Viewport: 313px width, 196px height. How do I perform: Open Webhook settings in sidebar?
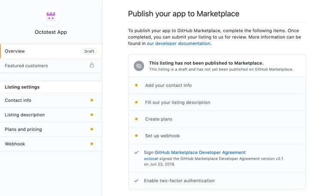(51, 144)
